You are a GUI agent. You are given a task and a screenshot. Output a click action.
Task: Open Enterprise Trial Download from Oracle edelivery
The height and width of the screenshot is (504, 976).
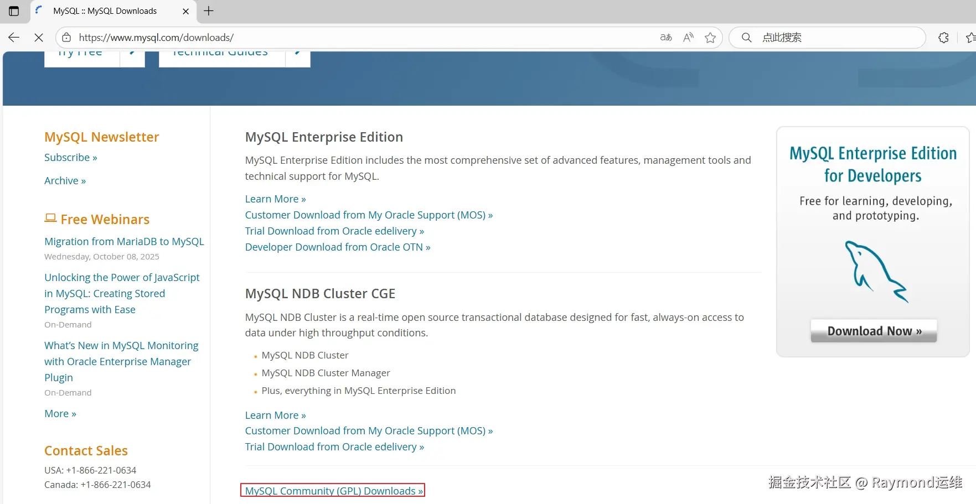334,231
